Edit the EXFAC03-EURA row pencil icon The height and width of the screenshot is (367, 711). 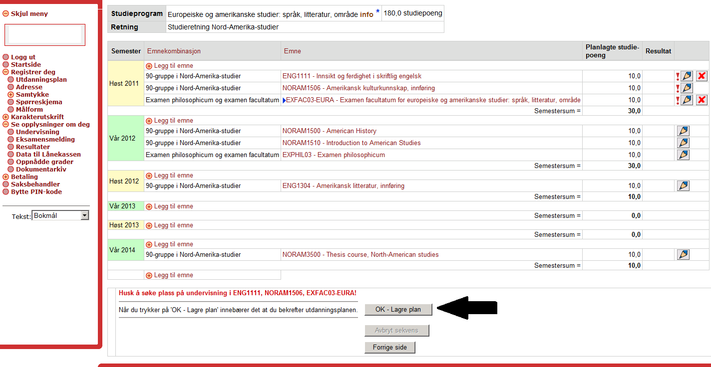pyautogui.click(x=687, y=100)
